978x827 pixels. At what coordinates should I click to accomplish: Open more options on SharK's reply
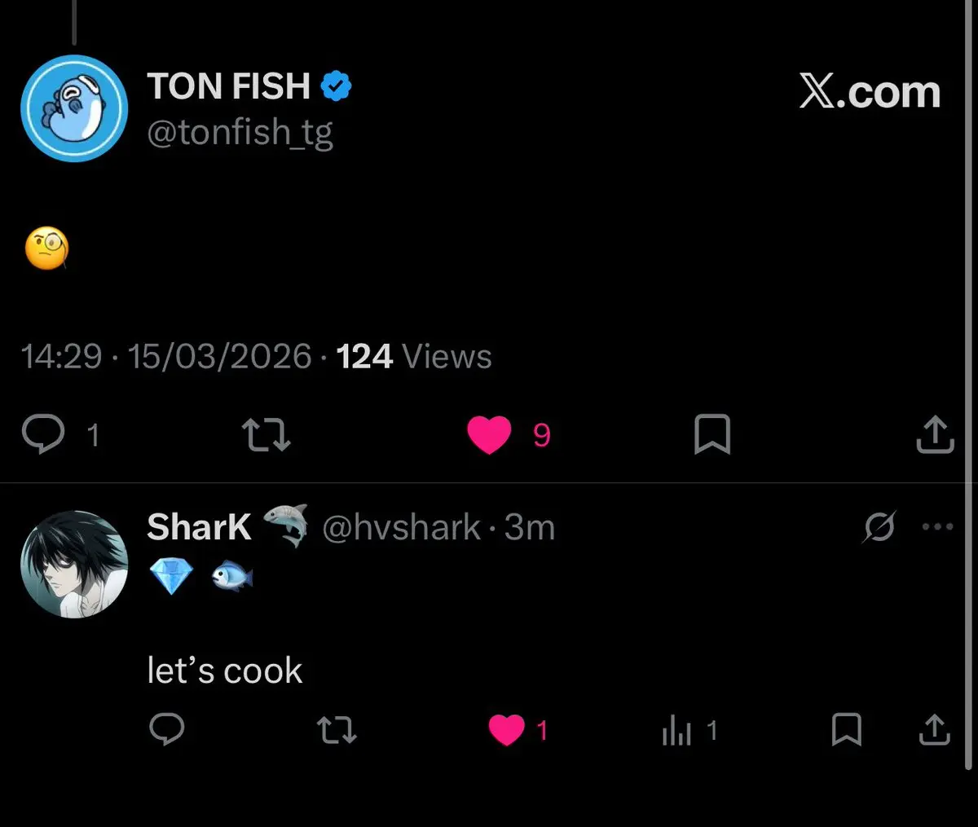(937, 527)
